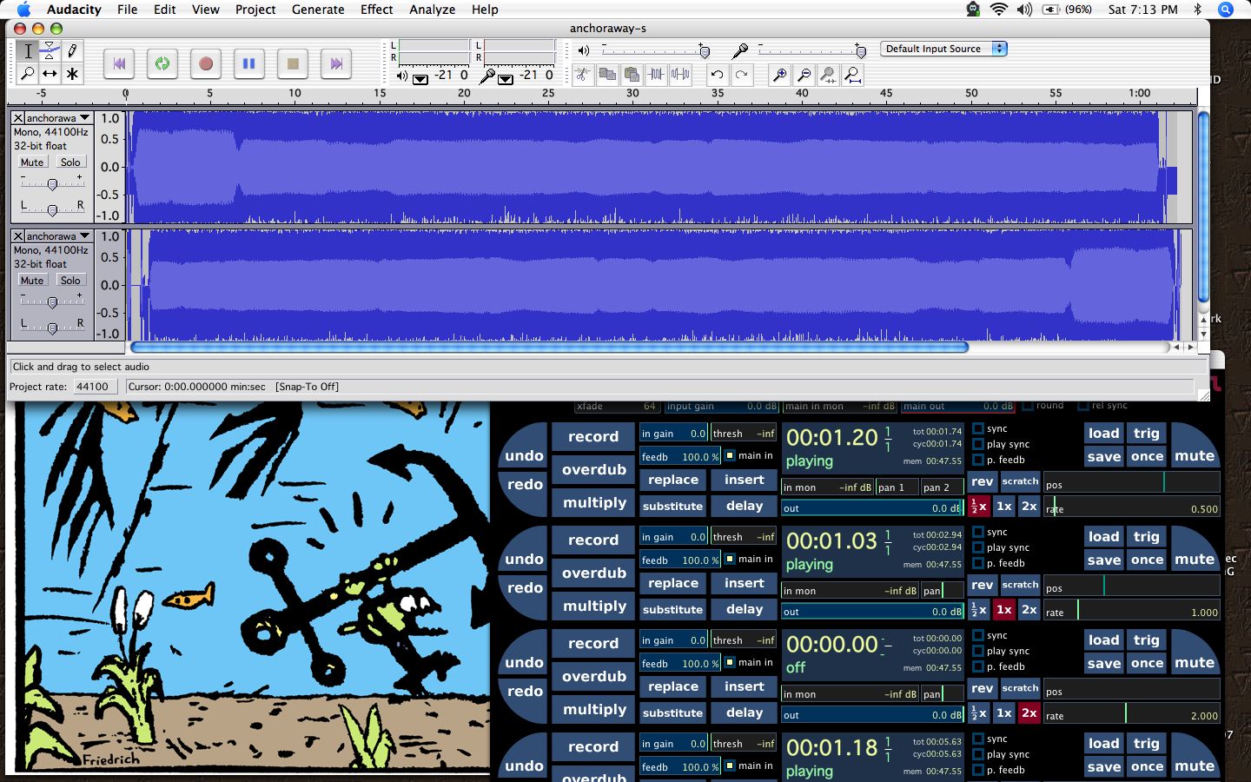This screenshot has height=782, width=1251.
Task: Toggle p. feedb checkbox in first looper
Action: (x=979, y=460)
